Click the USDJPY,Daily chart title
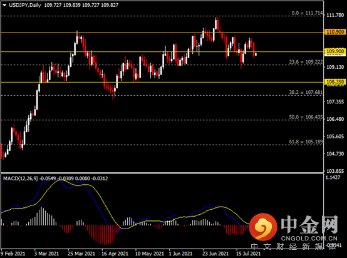 click(x=25, y=5)
